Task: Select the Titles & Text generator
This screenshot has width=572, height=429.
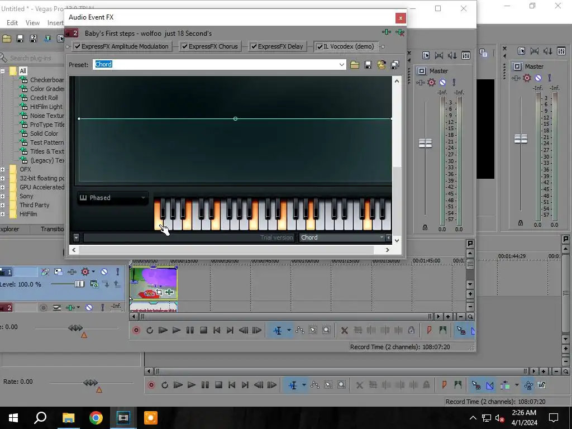Action: [x=47, y=151]
